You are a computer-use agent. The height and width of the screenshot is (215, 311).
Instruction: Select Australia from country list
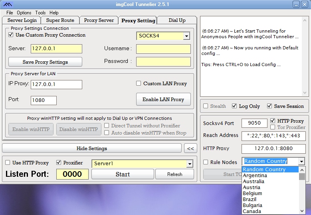point(270,182)
